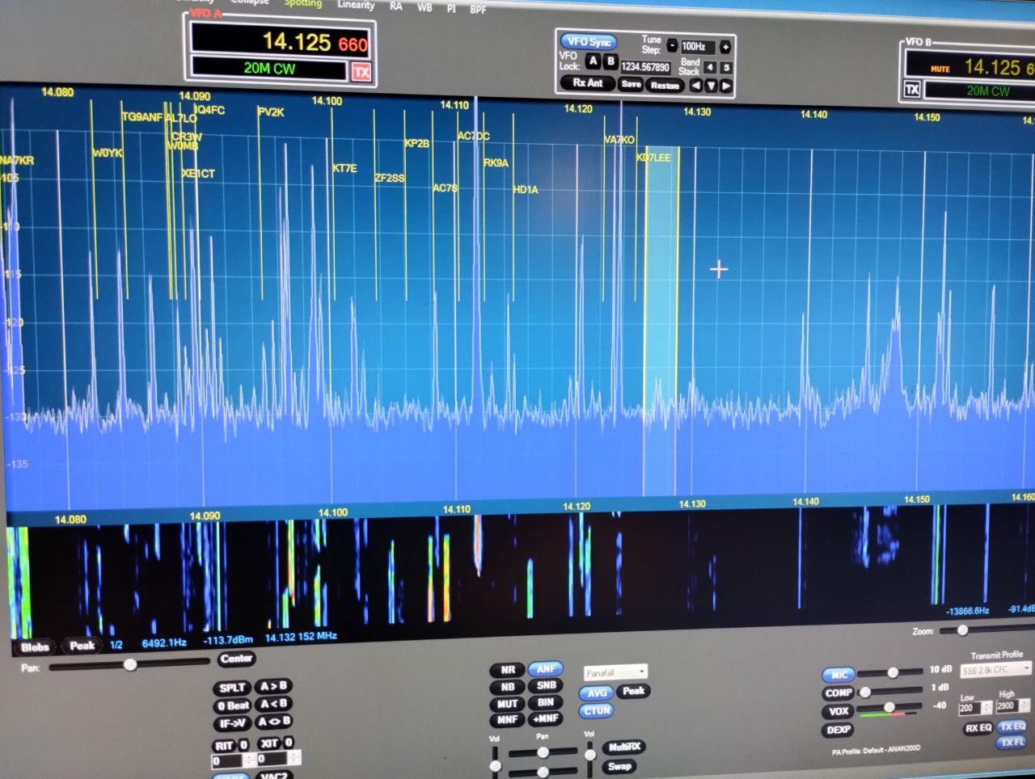
Task: Enable SPLT split mode
Action: pos(231,688)
